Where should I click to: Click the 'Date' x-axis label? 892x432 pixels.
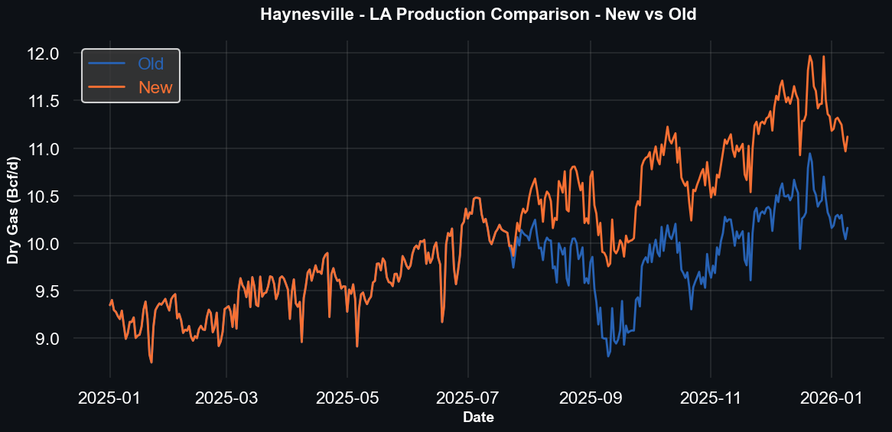coord(478,417)
